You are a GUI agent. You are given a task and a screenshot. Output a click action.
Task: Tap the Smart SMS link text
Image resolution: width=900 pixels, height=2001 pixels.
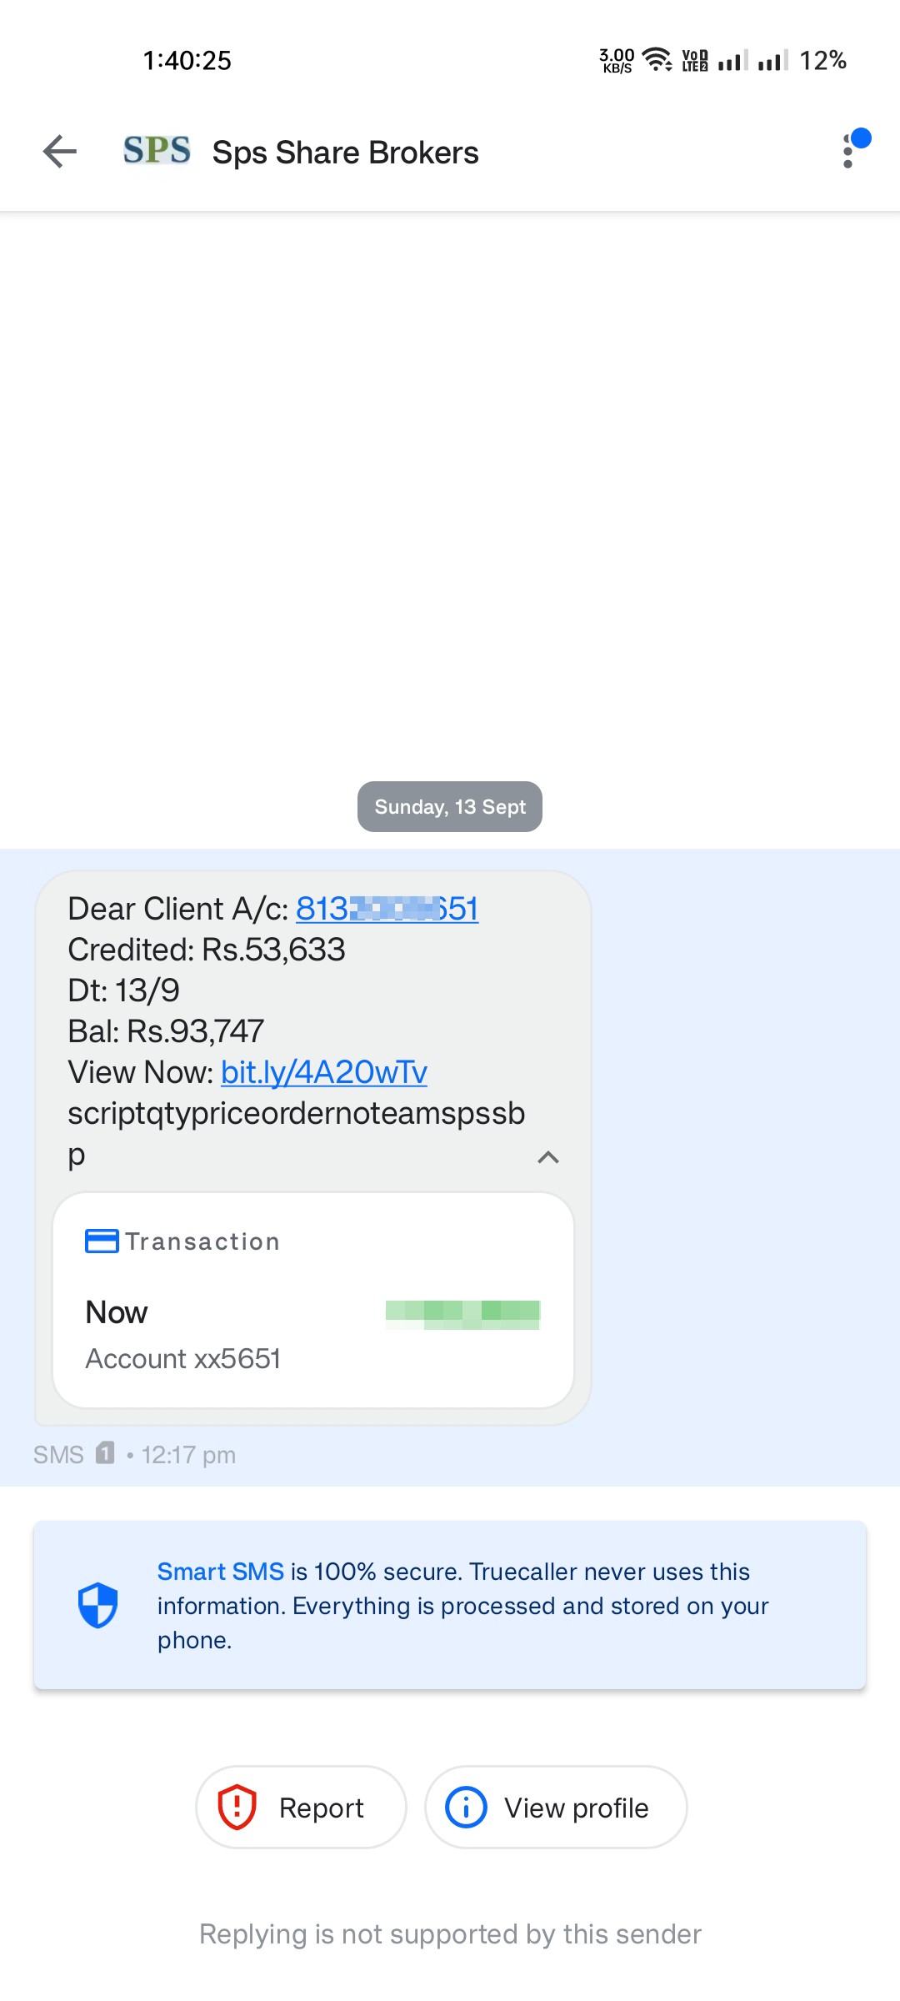(221, 1572)
